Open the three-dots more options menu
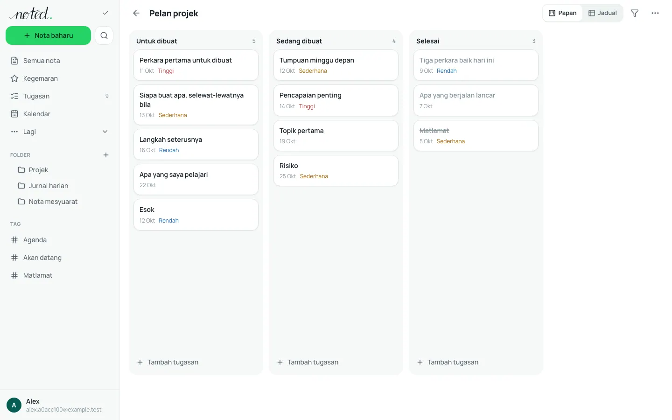The height and width of the screenshot is (420, 672). tap(655, 13)
